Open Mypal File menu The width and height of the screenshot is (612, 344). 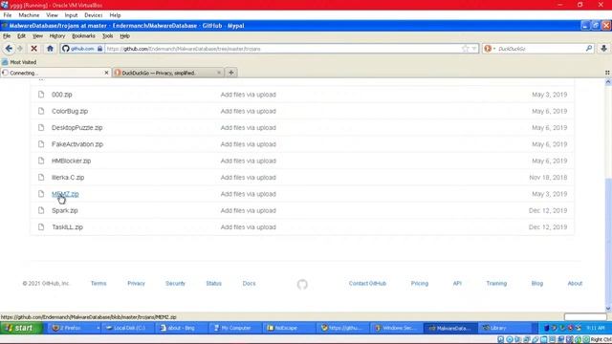coord(7,36)
